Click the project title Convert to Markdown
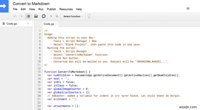Screen dimensions: 200x110 coord(31,4)
